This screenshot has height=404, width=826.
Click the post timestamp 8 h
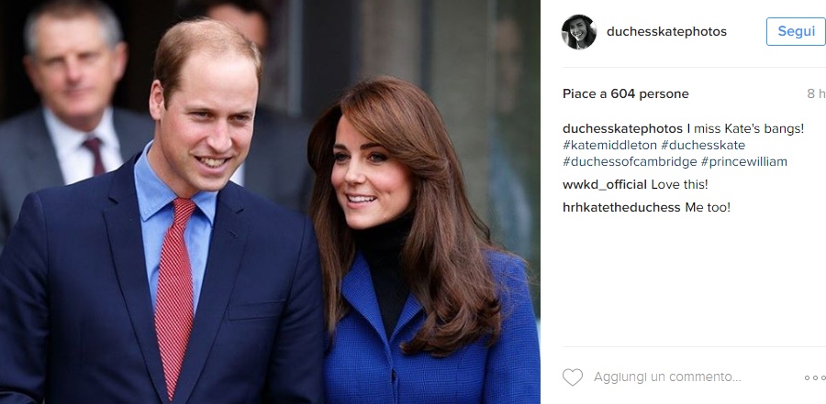(x=816, y=93)
